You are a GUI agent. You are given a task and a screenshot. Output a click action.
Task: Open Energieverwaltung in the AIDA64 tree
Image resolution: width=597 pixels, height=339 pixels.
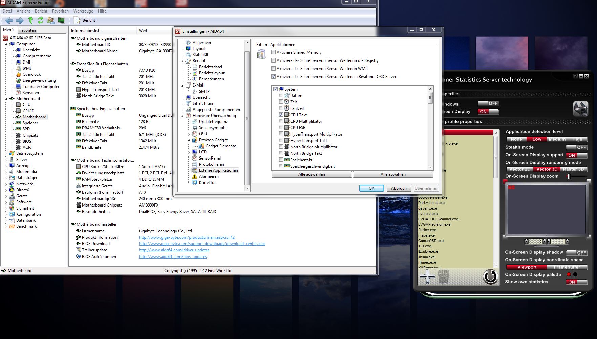pos(39,80)
